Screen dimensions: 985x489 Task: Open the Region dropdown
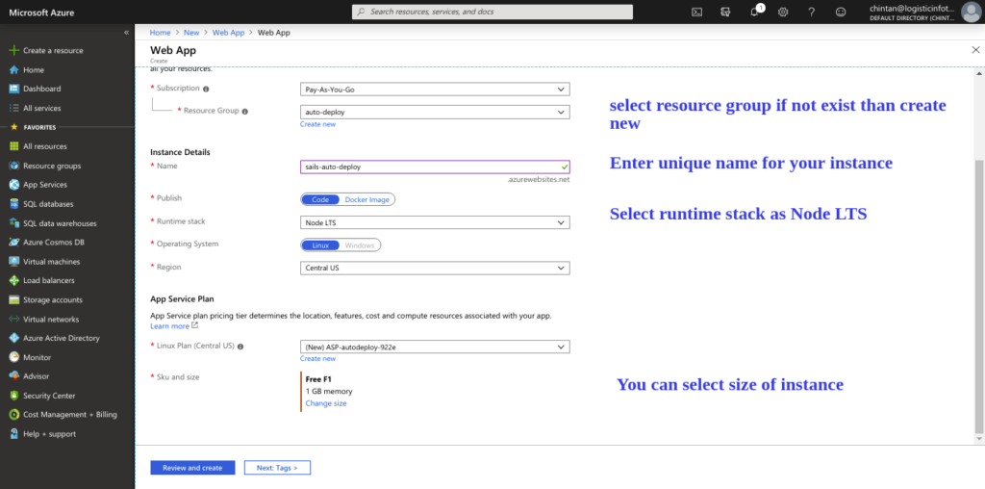(x=435, y=268)
